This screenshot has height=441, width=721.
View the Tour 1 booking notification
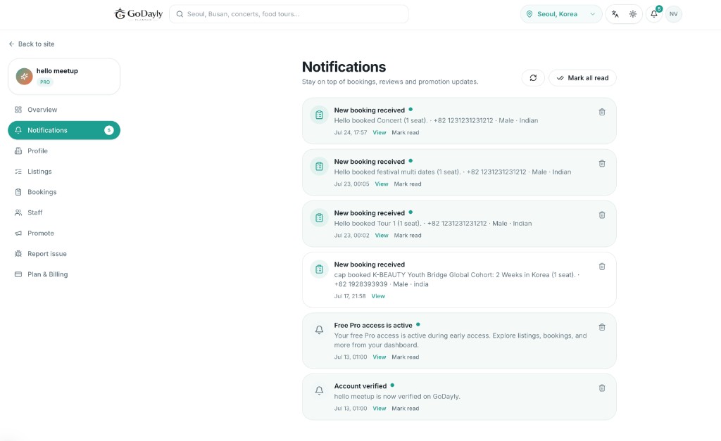tap(382, 236)
